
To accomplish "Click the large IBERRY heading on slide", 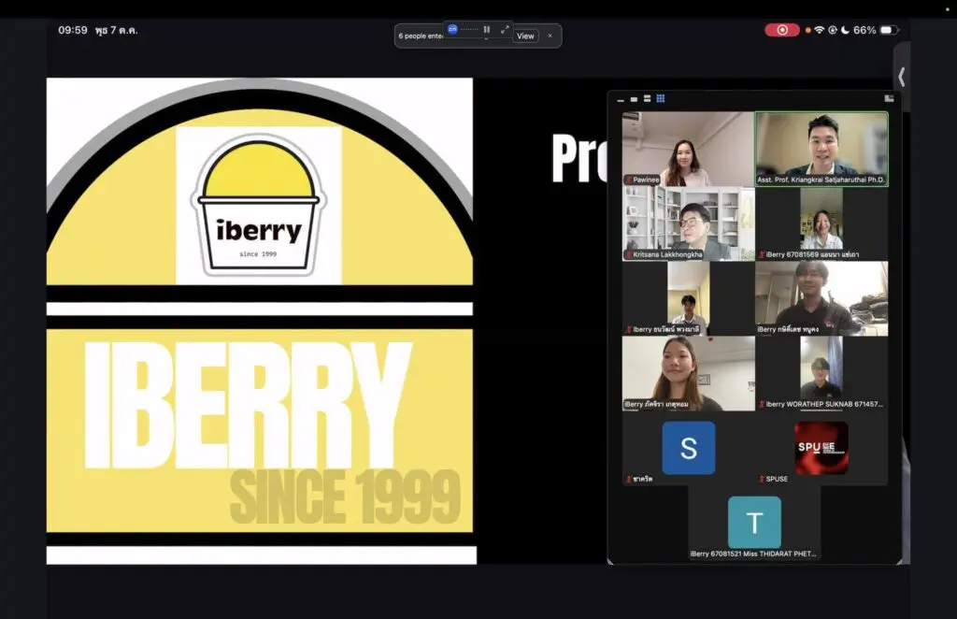I will click(x=247, y=405).
